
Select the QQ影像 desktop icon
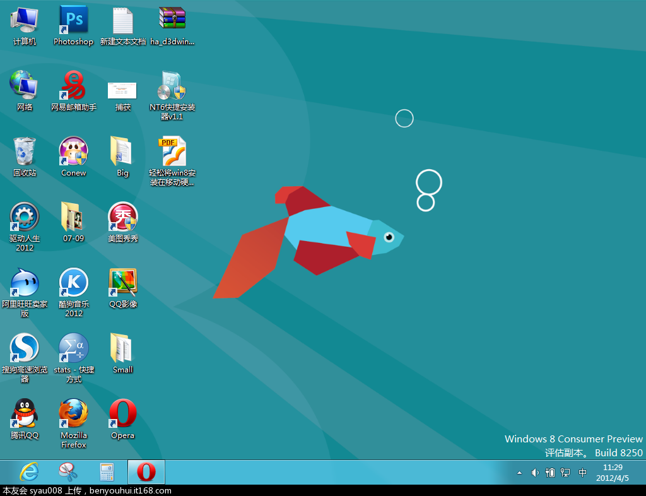click(x=122, y=283)
